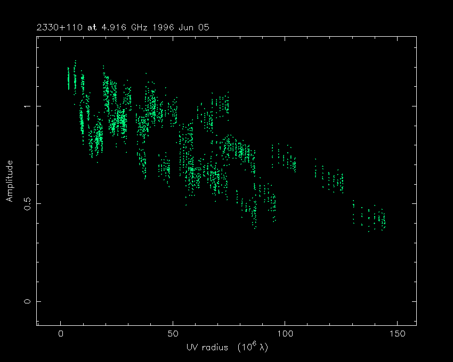This screenshot has height=362, width=453.
Task: Click the "0" tick label on the x-axis
Action: click(x=61, y=334)
